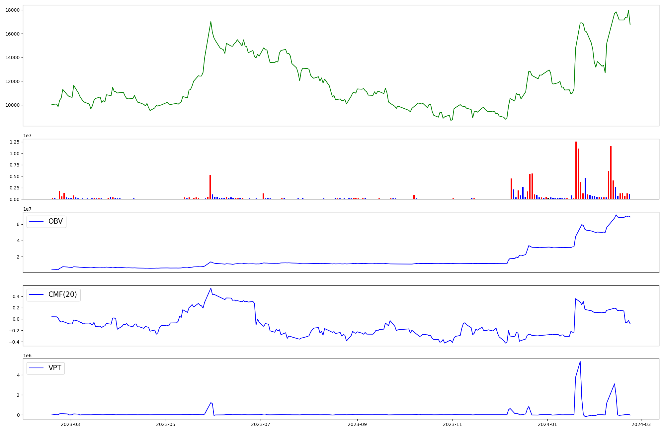Click the VPT legend label
This screenshot has width=664, height=432.
click(x=55, y=368)
